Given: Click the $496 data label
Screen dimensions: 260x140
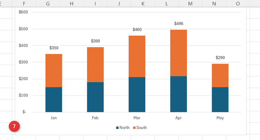Looking at the screenshot, I should 179,24.
